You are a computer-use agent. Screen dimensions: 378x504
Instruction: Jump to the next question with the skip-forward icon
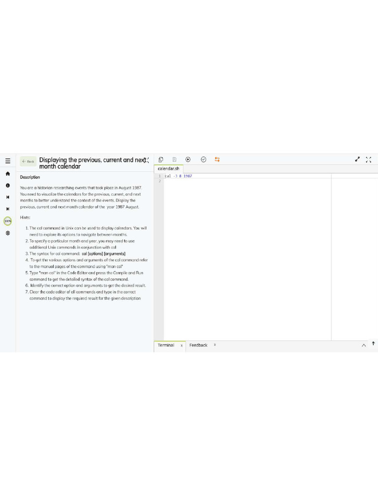(8, 209)
